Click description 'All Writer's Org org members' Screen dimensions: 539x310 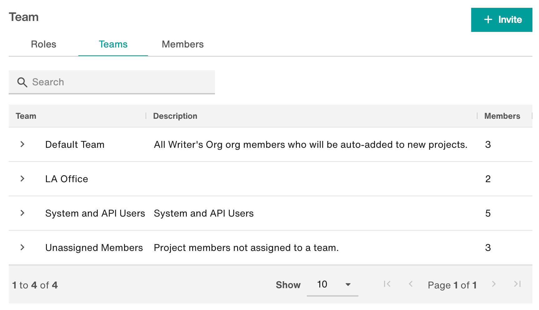point(311,145)
